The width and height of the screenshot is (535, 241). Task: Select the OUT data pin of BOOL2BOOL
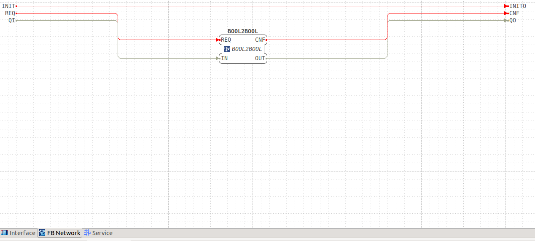click(260, 58)
